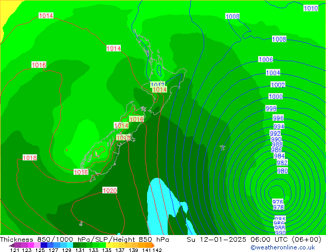Image resolution: width=326 pixels, height=252 pixels.
Task: Click the legend value 135
Action: tap(106, 250)
